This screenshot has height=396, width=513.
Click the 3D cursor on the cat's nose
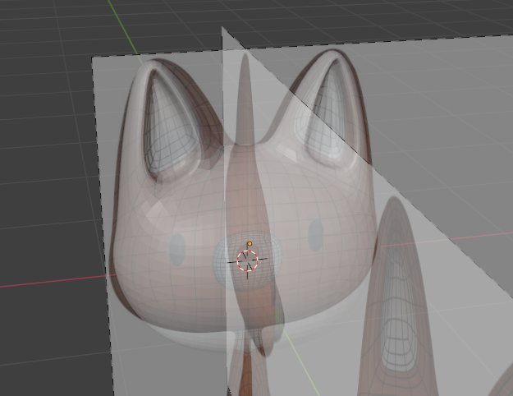[247, 261]
